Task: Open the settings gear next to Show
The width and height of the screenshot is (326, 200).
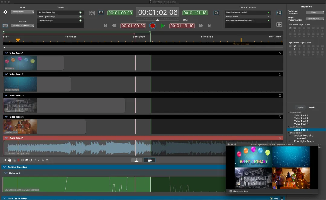Action: (5, 12)
